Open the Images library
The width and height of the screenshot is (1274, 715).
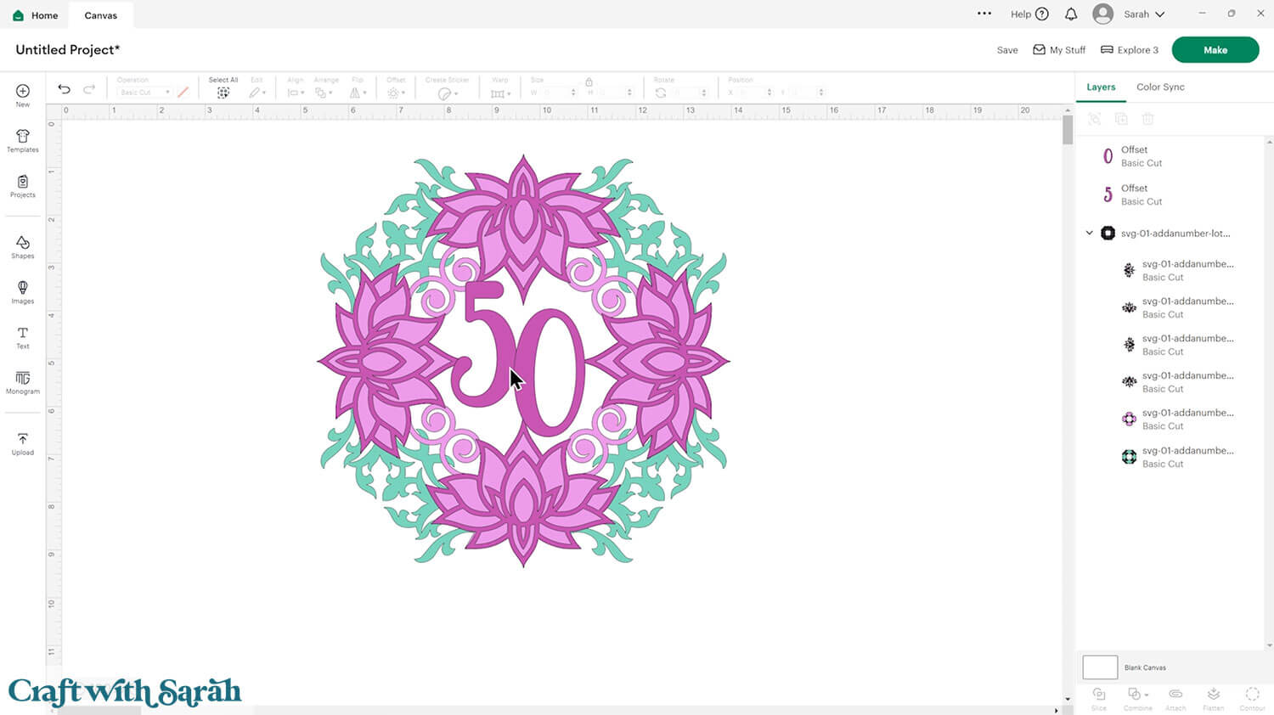click(x=23, y=292)
